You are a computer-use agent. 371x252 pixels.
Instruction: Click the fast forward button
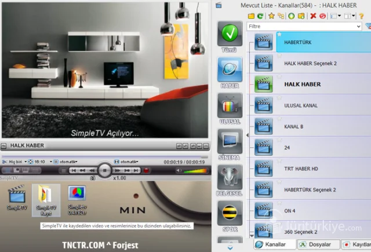117,170
